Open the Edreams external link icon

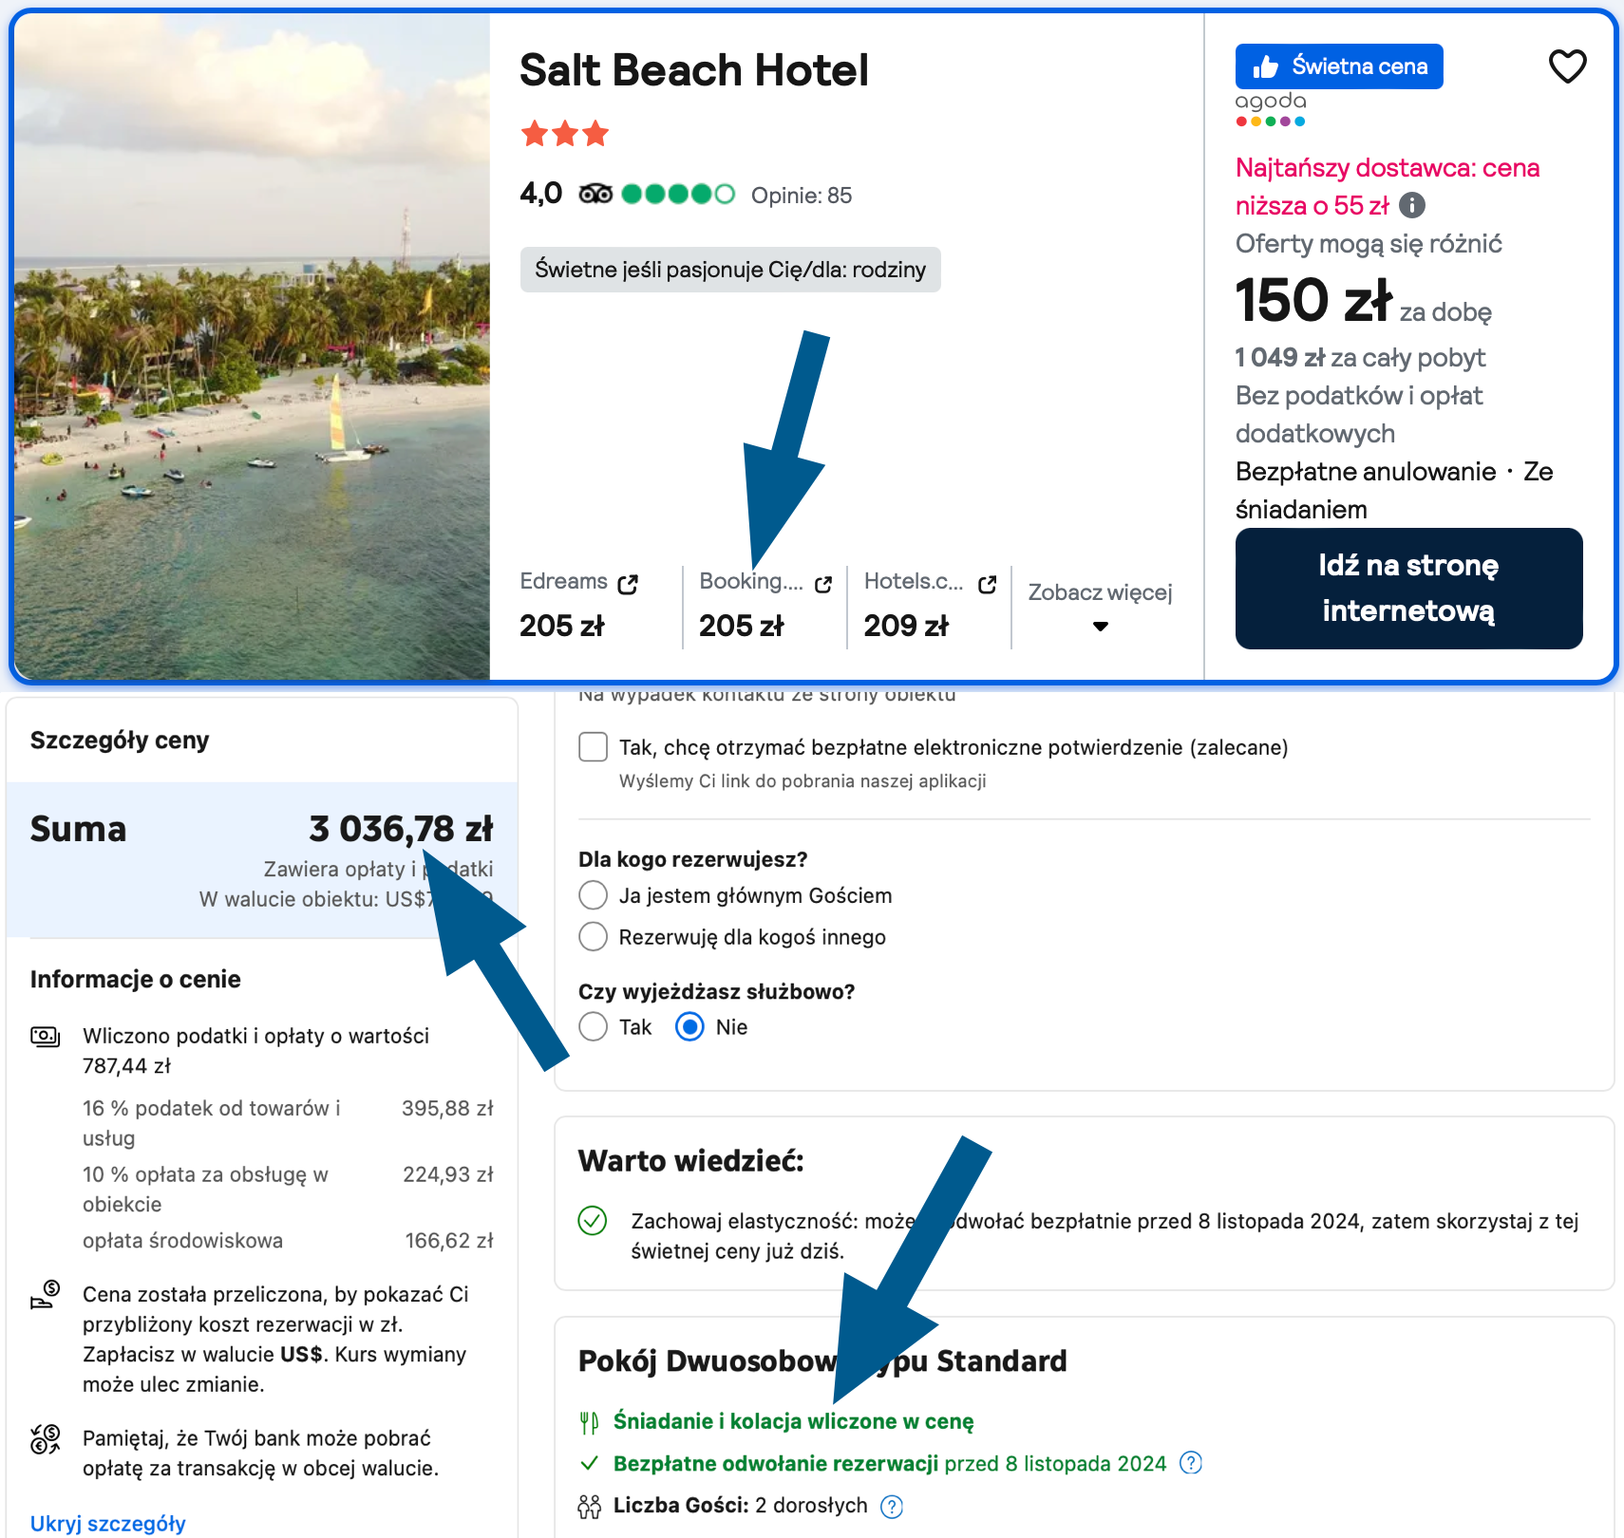pos(628,584)
